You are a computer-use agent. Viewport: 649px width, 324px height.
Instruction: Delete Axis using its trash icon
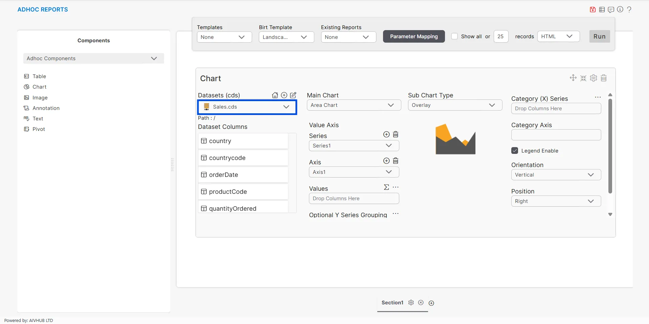[396, 161]
